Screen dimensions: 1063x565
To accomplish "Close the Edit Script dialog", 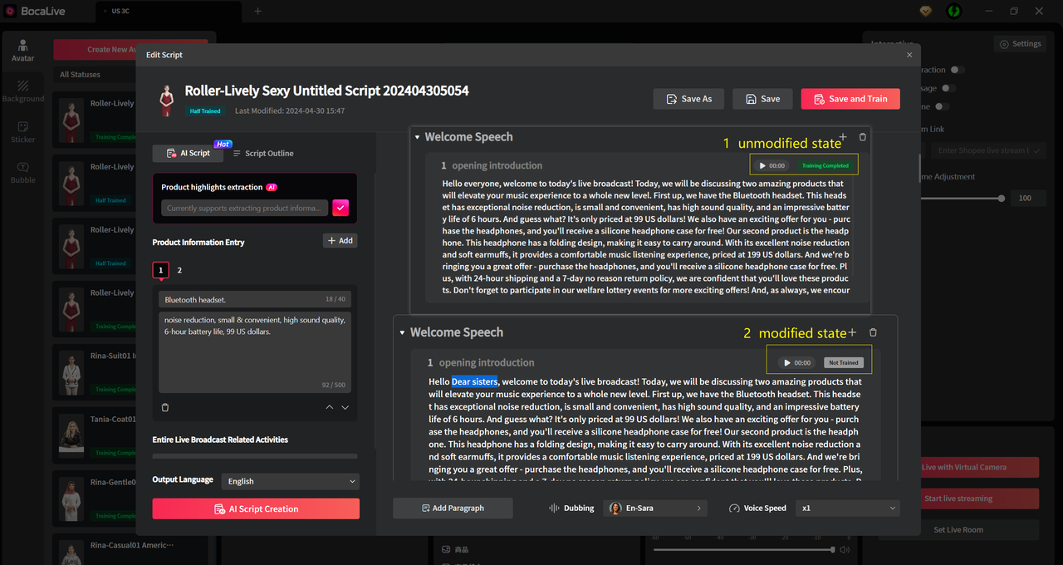I will pos(909,55).
